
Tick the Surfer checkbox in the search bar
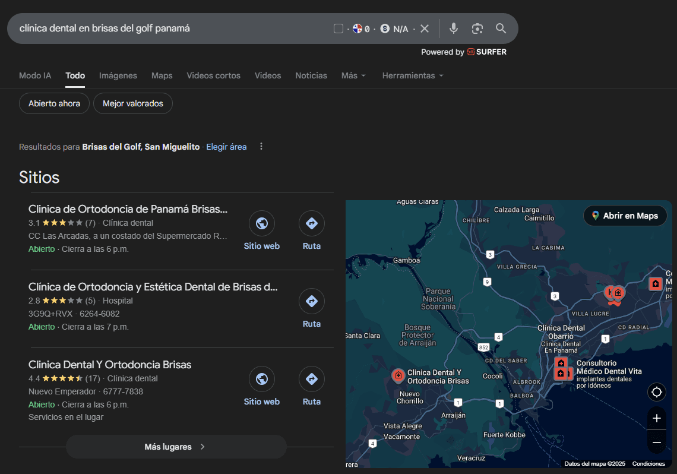tap(338, 29)
